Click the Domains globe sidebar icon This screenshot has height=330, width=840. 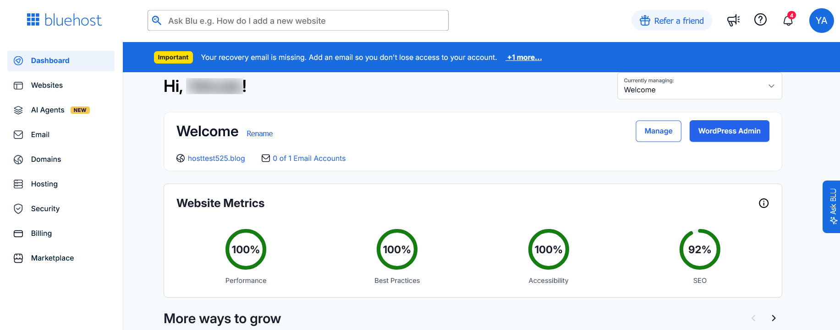(x=18, y=160)
